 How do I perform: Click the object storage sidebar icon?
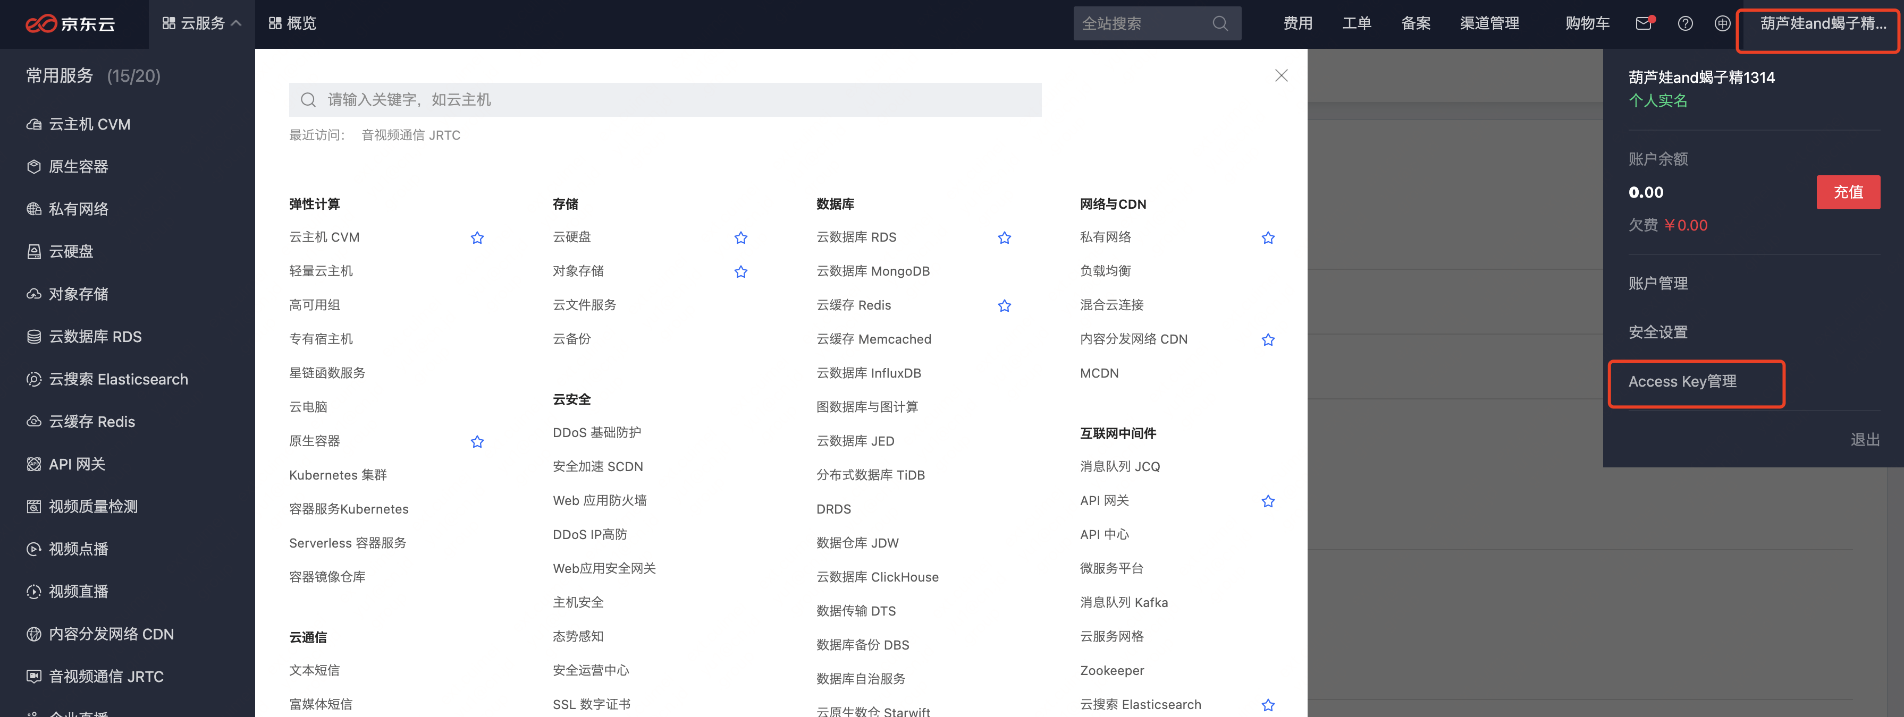point(33,294)
